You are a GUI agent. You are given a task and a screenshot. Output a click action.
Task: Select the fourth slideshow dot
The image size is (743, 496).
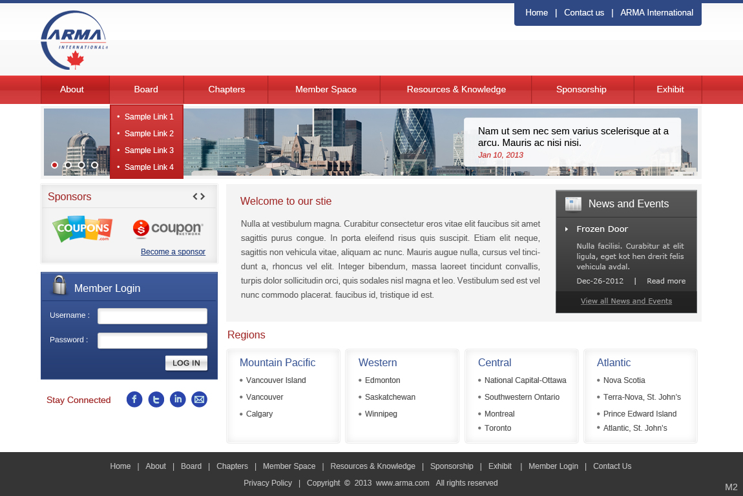point(95,165)
